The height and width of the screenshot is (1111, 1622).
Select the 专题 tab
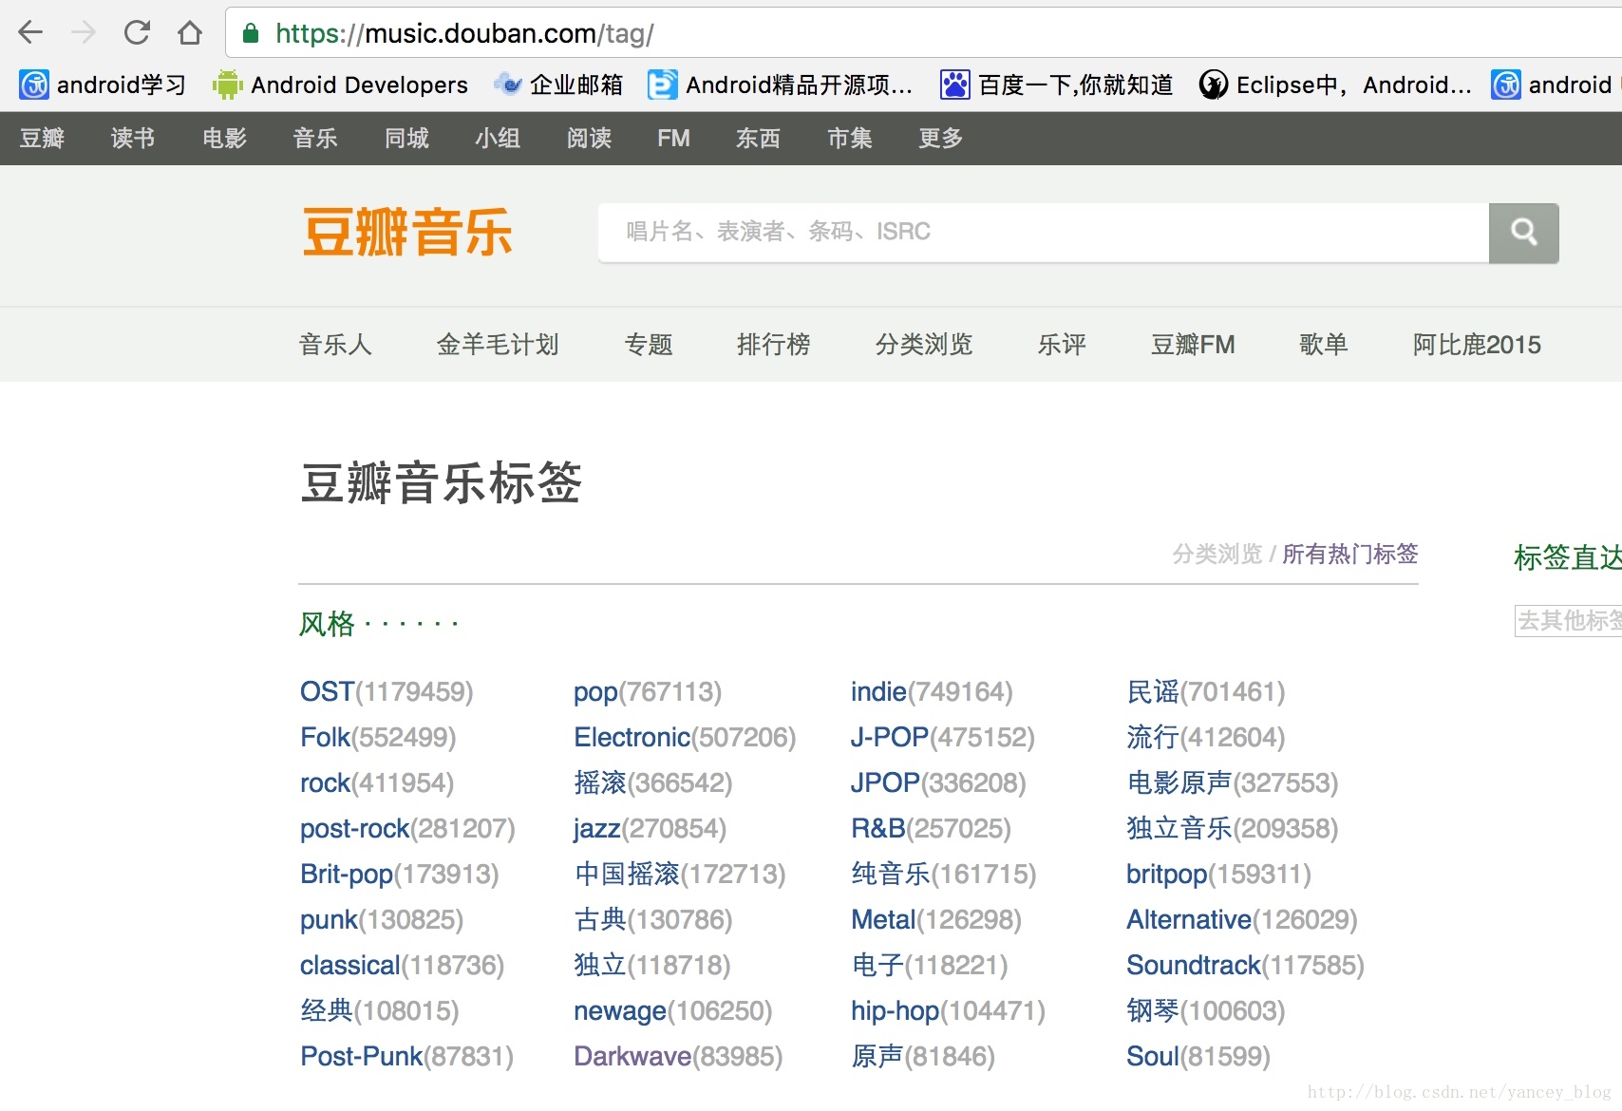pos(649,345)
